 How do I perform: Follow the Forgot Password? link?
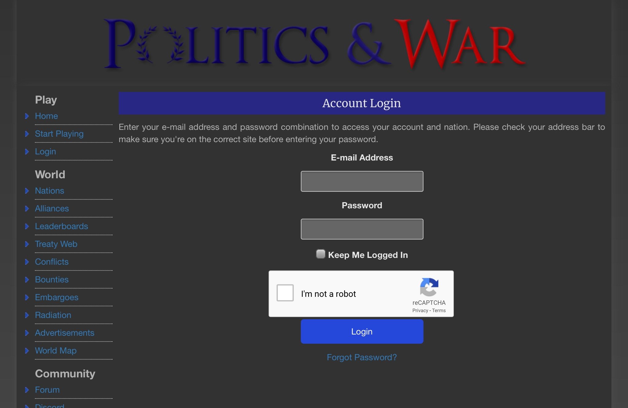coord(362,357)
